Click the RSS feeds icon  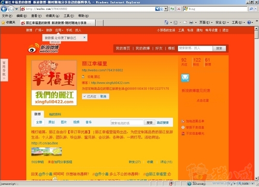176,23
